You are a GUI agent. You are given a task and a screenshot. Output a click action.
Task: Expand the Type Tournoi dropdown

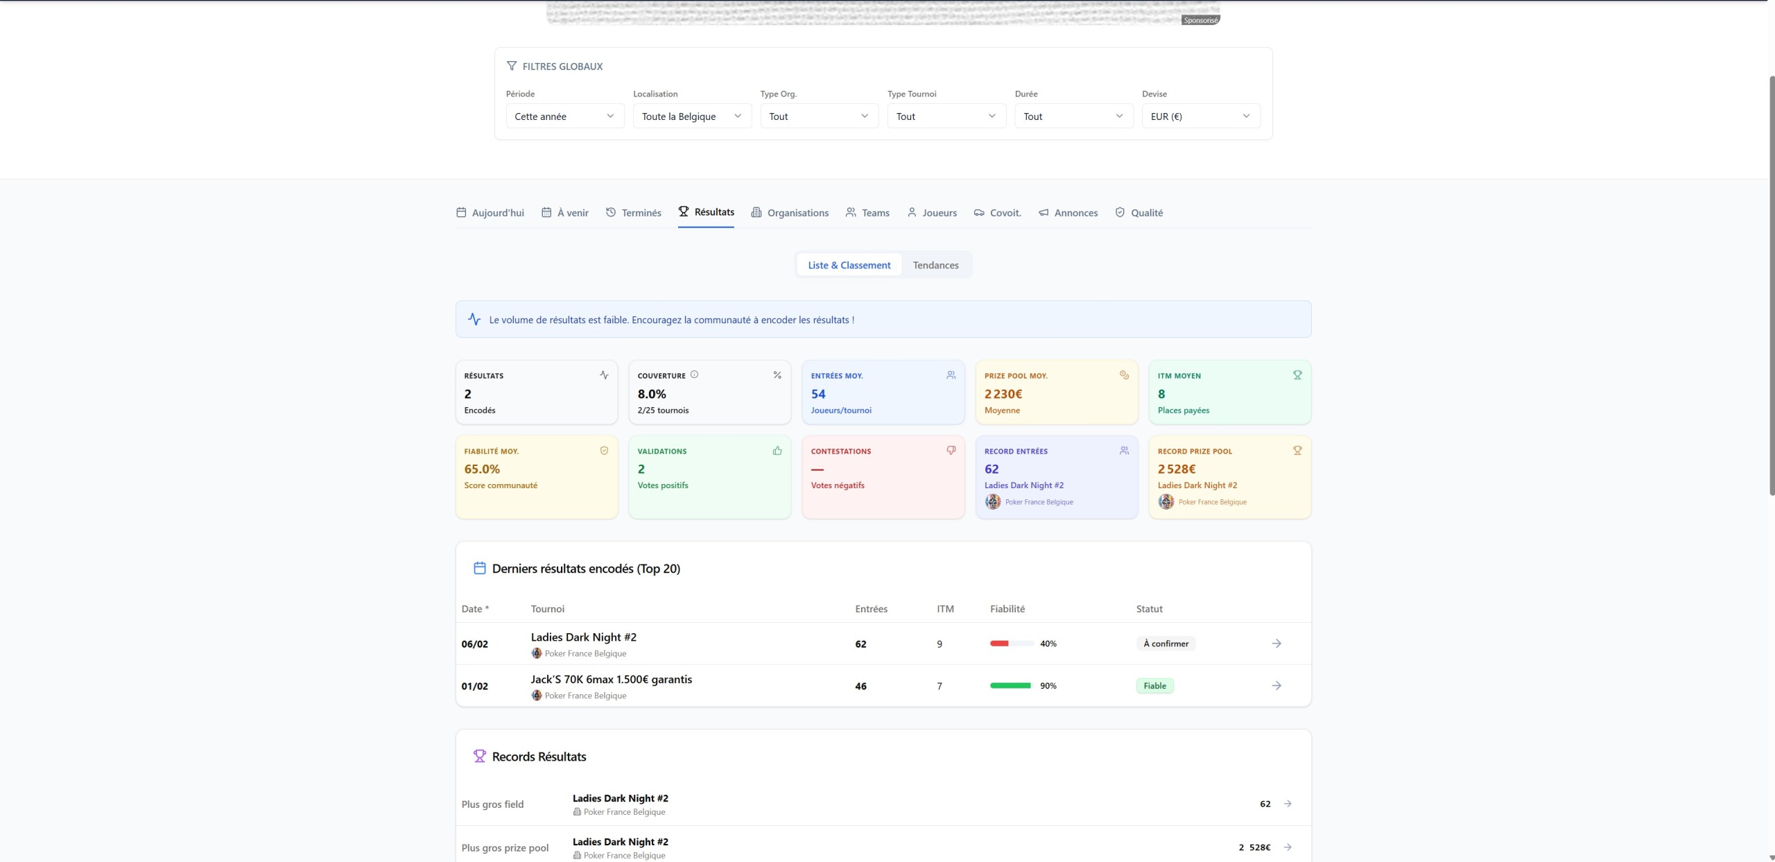coord(946,117)
